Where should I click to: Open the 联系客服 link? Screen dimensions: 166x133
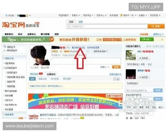pyautogui.click(x=114, y=16)
